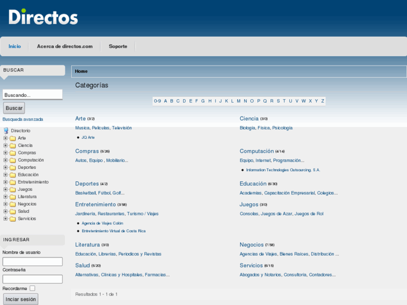The height and width of the screenshot is (305, 407).
Task: Click the Buscar button
Action: click(14, 108)
